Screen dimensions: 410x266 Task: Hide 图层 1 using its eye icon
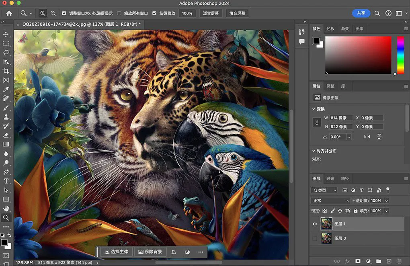[x=315, y=224]
